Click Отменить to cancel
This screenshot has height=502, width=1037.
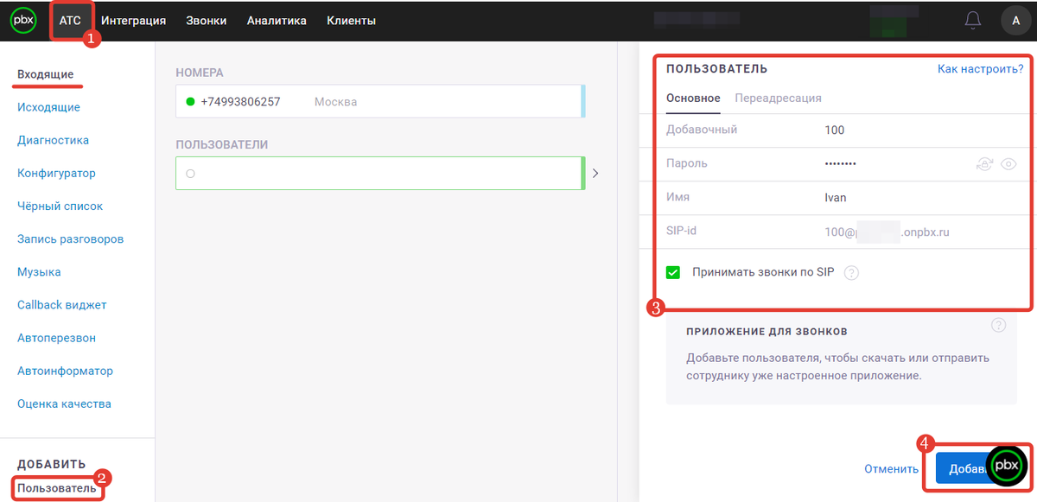891,469
